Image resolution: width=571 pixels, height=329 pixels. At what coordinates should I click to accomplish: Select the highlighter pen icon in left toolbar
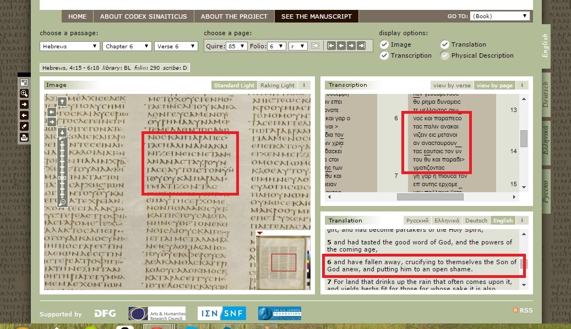[24, 126]
